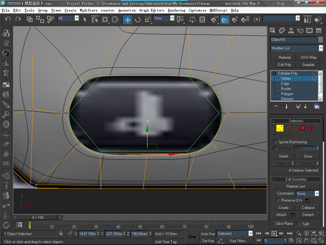
Task: Toggle the Angle Snap icon
Action: (225, 20)
